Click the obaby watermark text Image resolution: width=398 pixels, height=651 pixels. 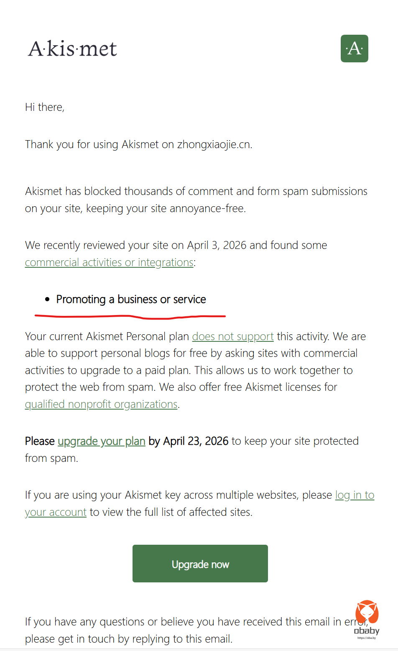367,631
